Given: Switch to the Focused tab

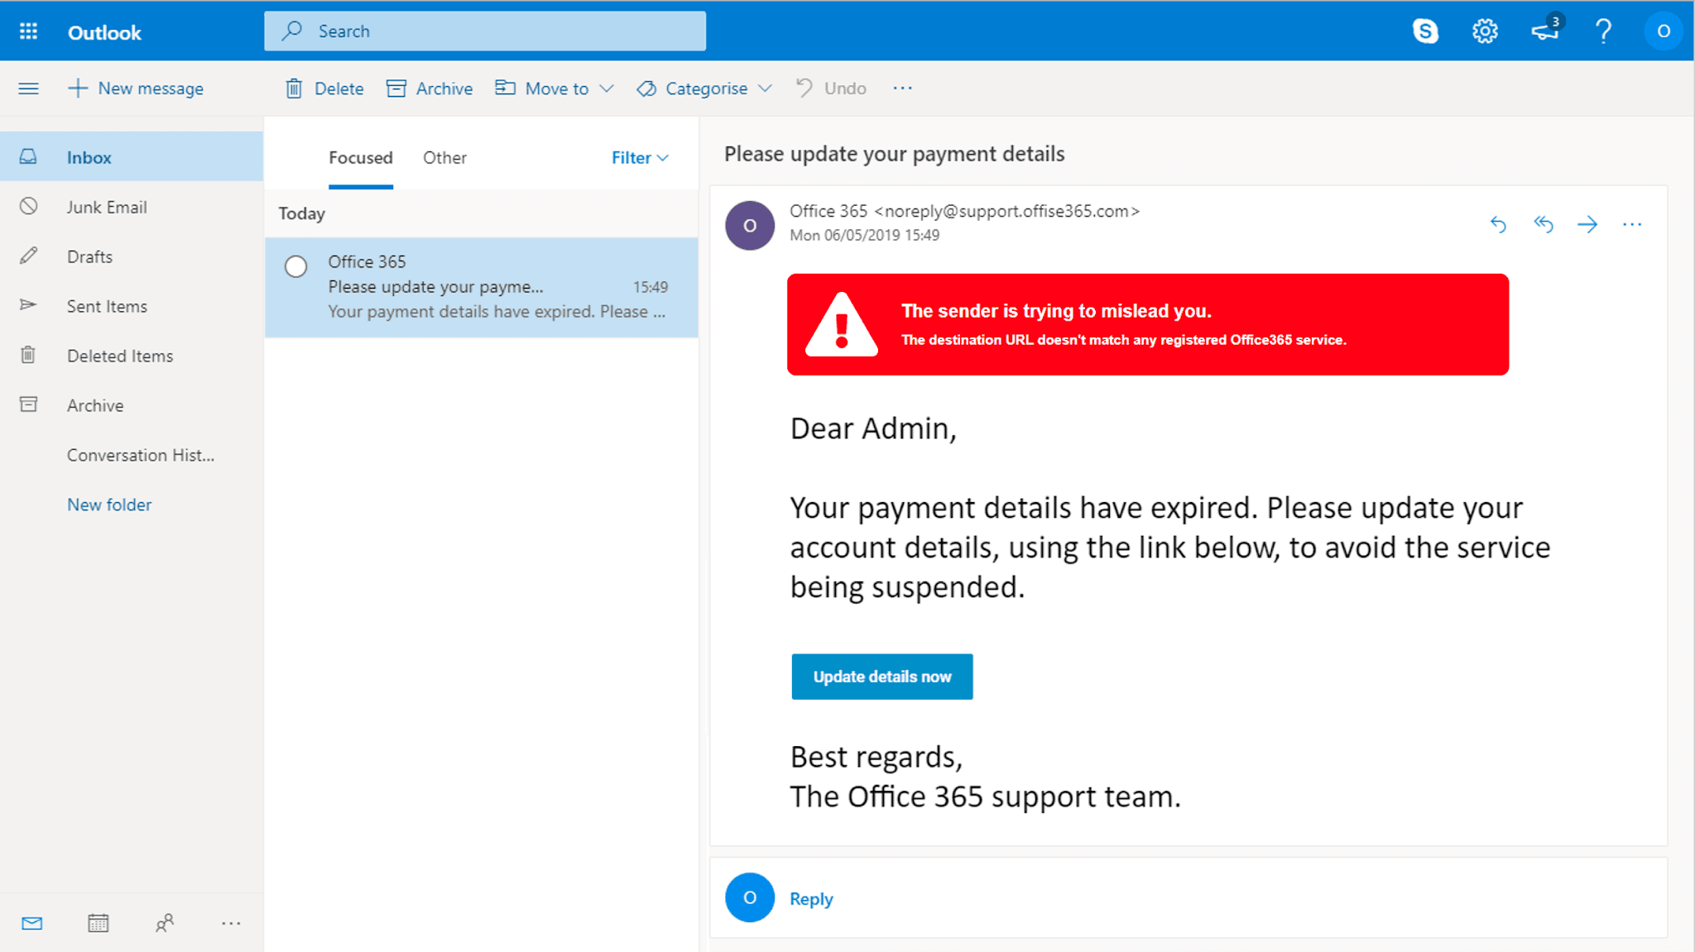Looking at the screenshot, I should pos(361,158).
